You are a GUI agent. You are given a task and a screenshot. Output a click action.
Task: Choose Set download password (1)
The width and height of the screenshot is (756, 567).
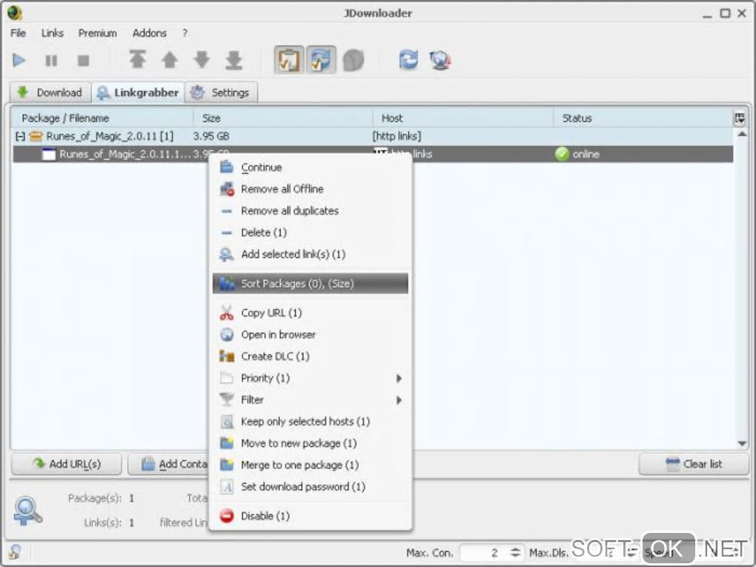(310, 486)
